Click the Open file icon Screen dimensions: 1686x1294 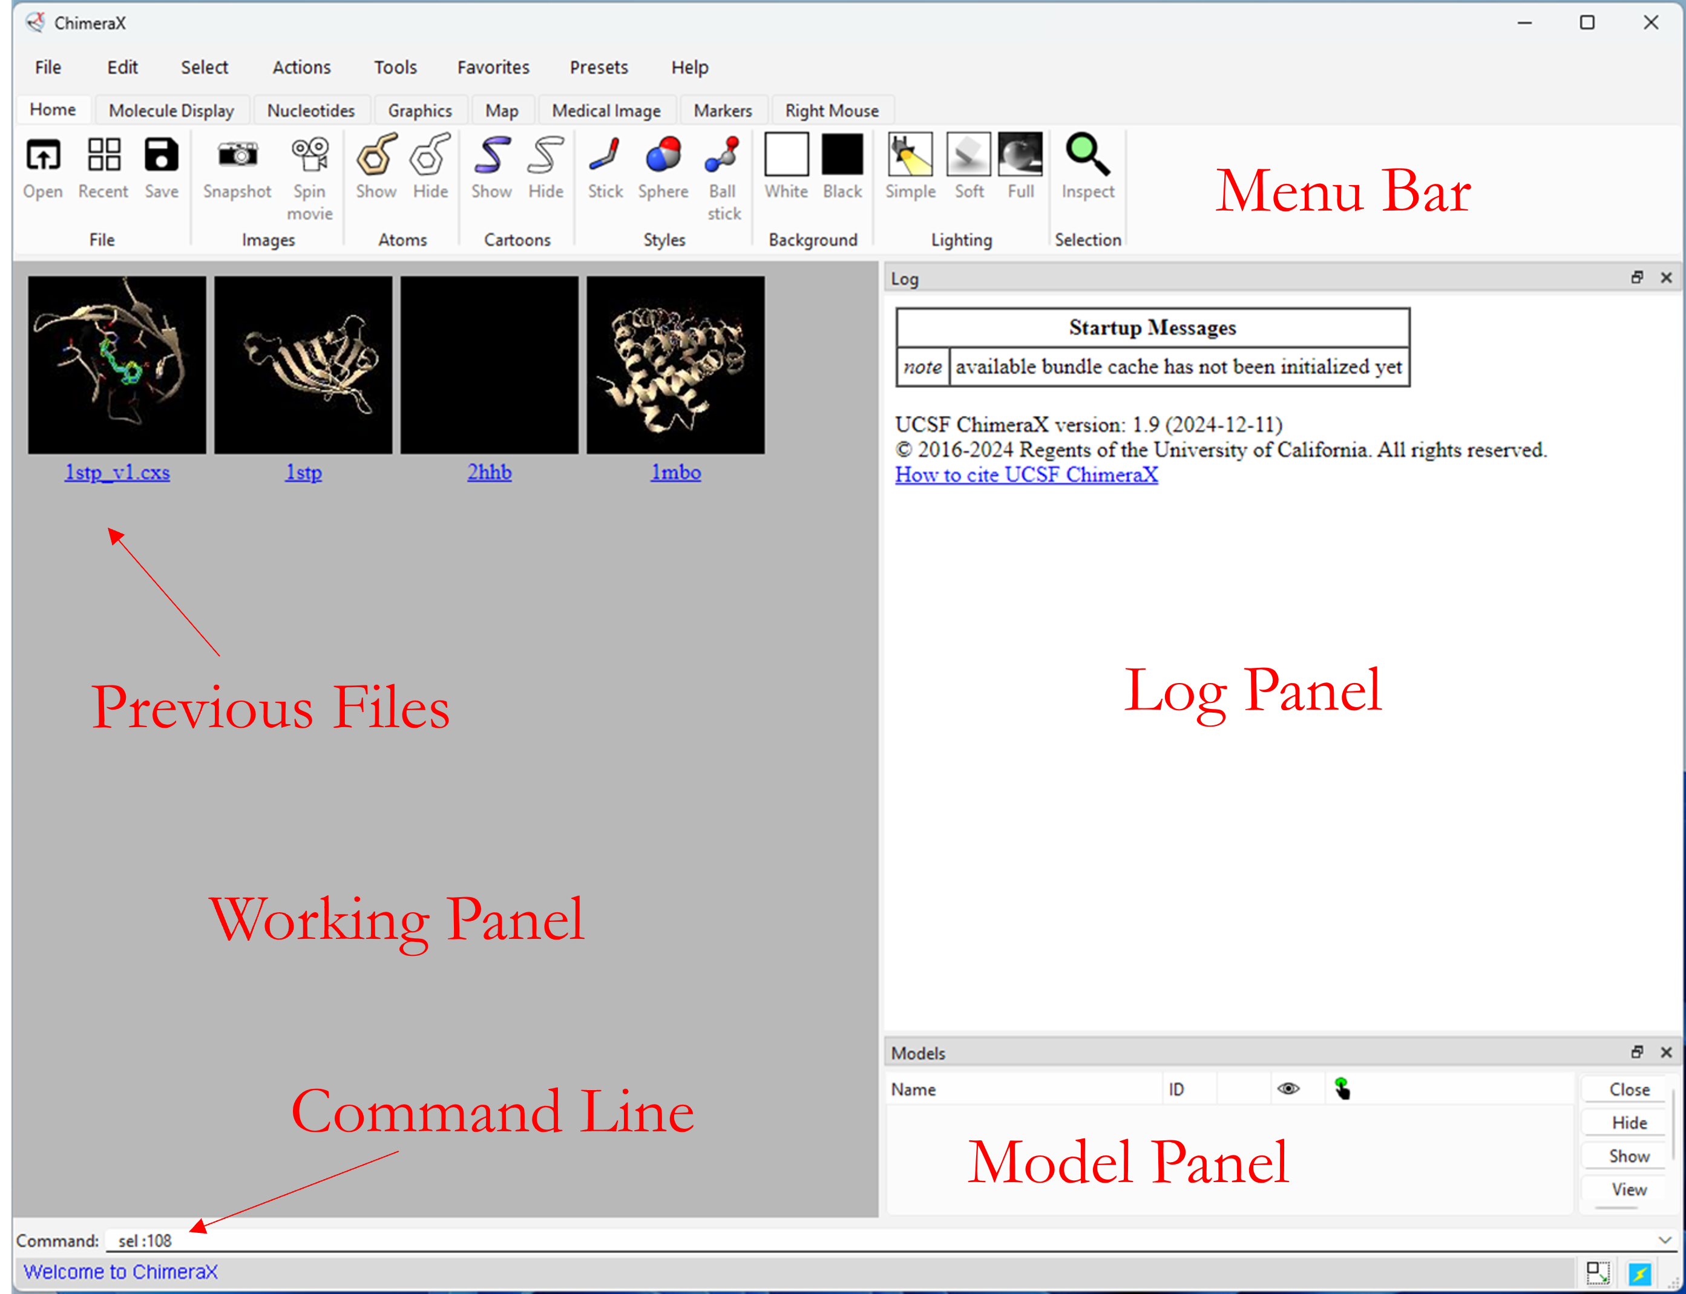point(42,156)
